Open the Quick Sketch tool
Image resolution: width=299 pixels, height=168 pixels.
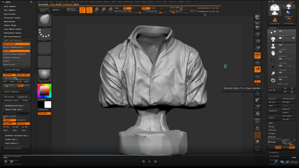(72, 10)
